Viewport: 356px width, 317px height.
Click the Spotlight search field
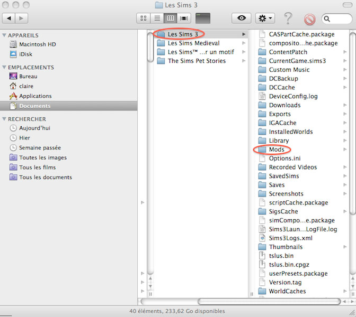[337, 18]
